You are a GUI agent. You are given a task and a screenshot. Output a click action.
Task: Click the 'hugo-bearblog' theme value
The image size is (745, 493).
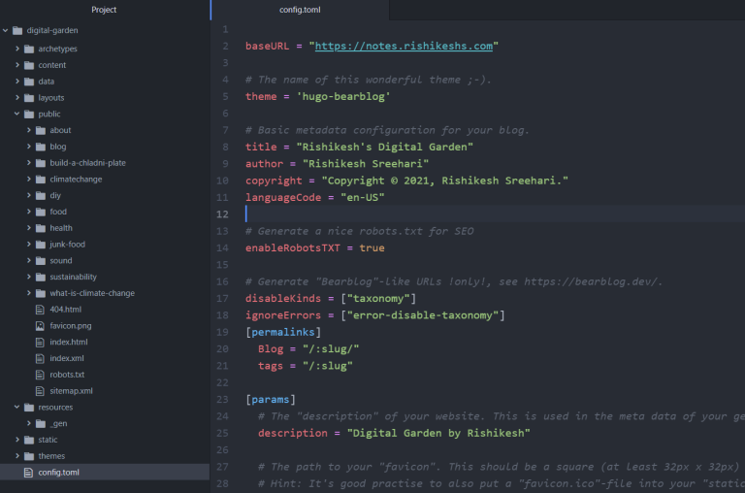click(343, 96)
